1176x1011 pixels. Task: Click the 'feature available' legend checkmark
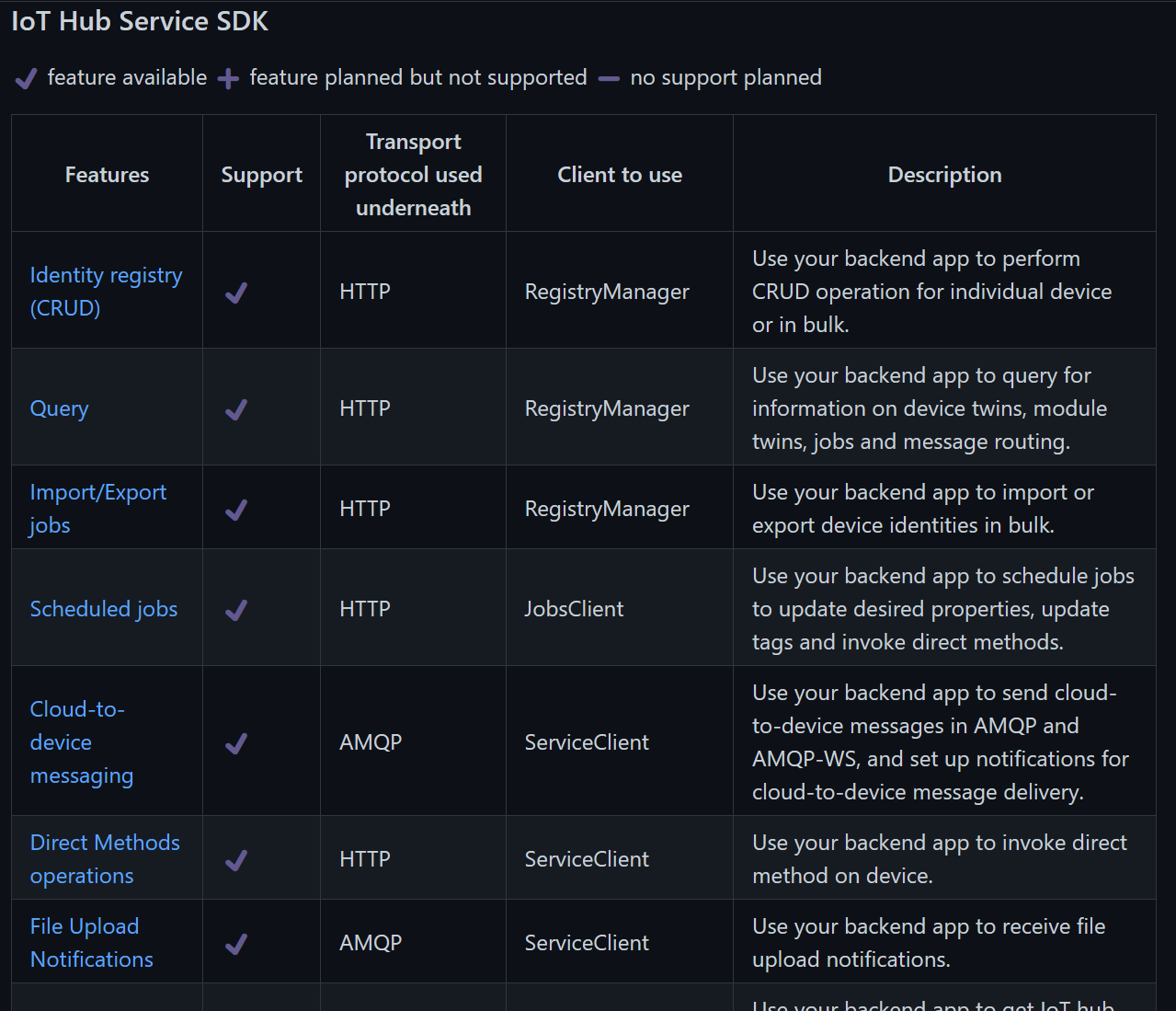tap(26, 79)
